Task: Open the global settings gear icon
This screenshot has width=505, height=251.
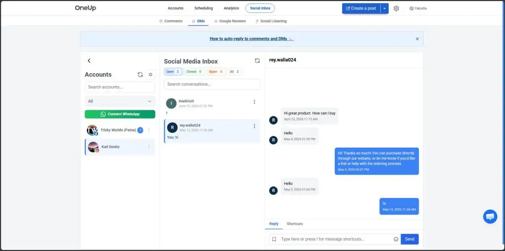Action: pos(396,8)
